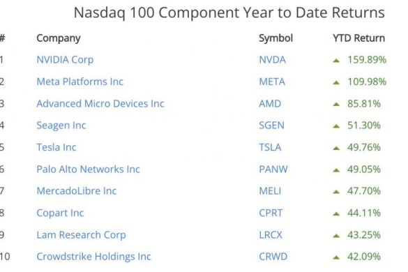The width and height of the screenshot is (408, 272).
Task: Click the green arrow beside 43.25%
Action: click(336, 236)
